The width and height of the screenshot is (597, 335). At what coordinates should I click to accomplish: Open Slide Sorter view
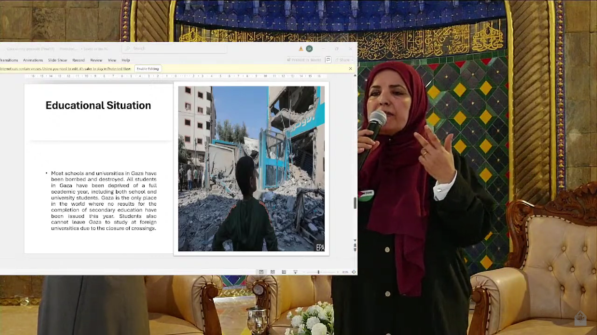(x=273, y=272)
